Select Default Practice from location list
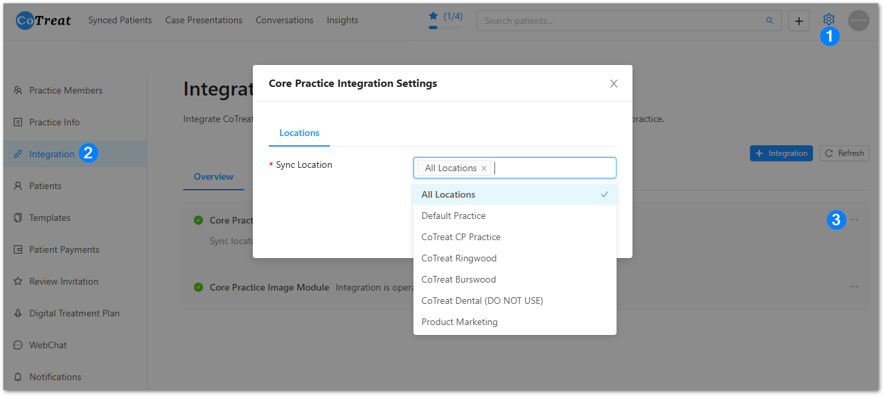 point(453,216)
